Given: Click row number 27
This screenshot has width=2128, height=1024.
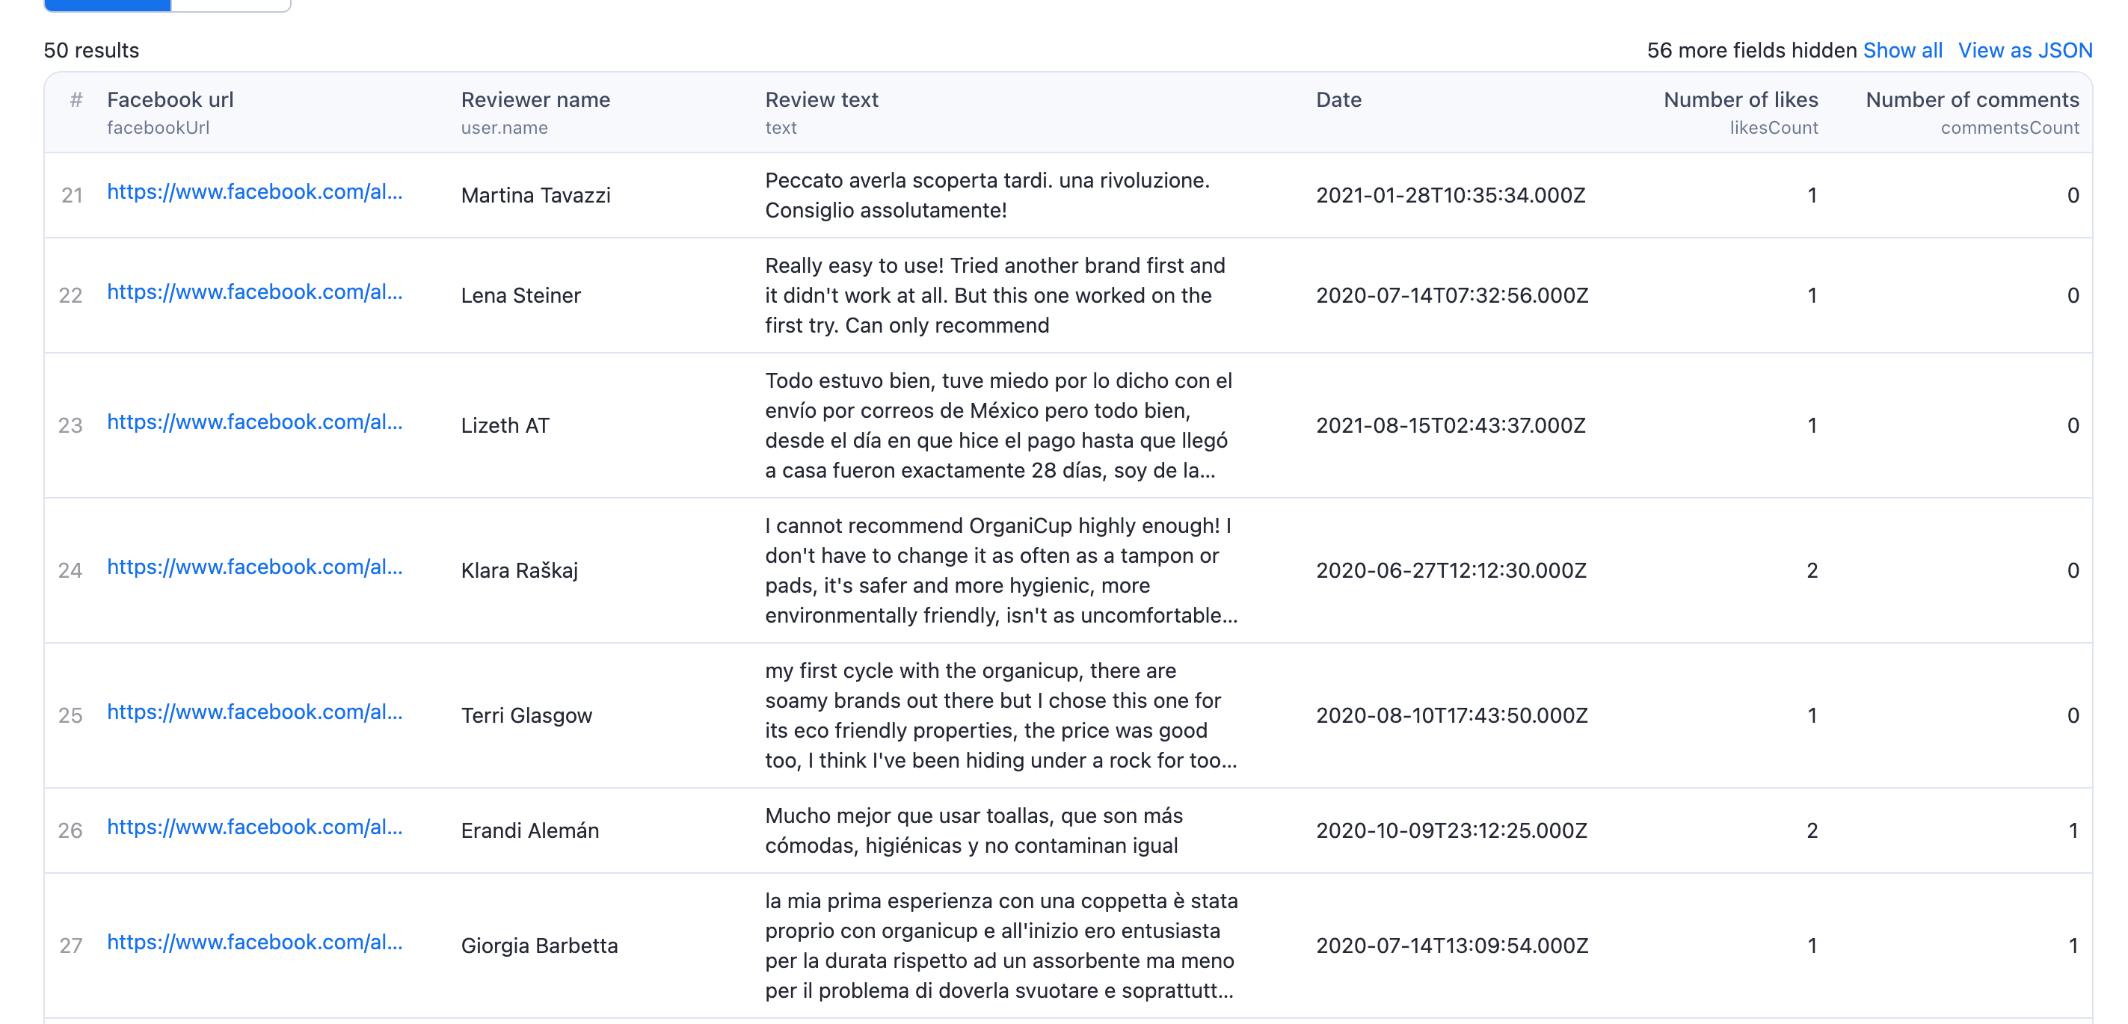Looking at the screenshot, I should (x=71, y=946).
